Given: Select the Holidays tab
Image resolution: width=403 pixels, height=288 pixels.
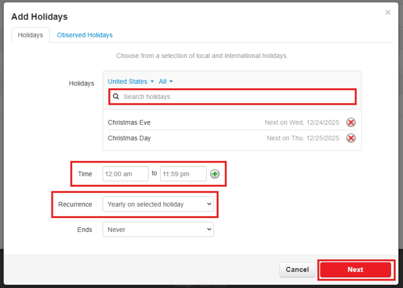Looking at the screenshot, I should tap(30, 35).
